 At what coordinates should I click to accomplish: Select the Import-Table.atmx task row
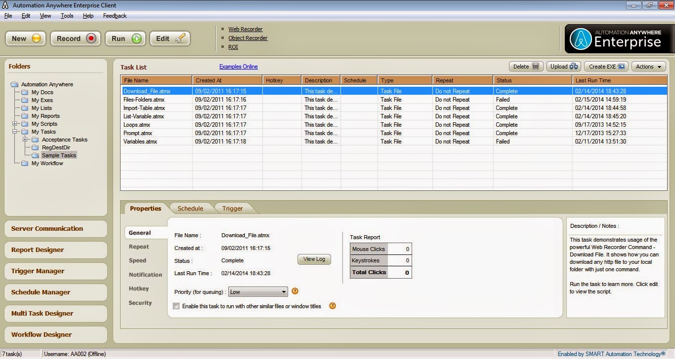394,108
